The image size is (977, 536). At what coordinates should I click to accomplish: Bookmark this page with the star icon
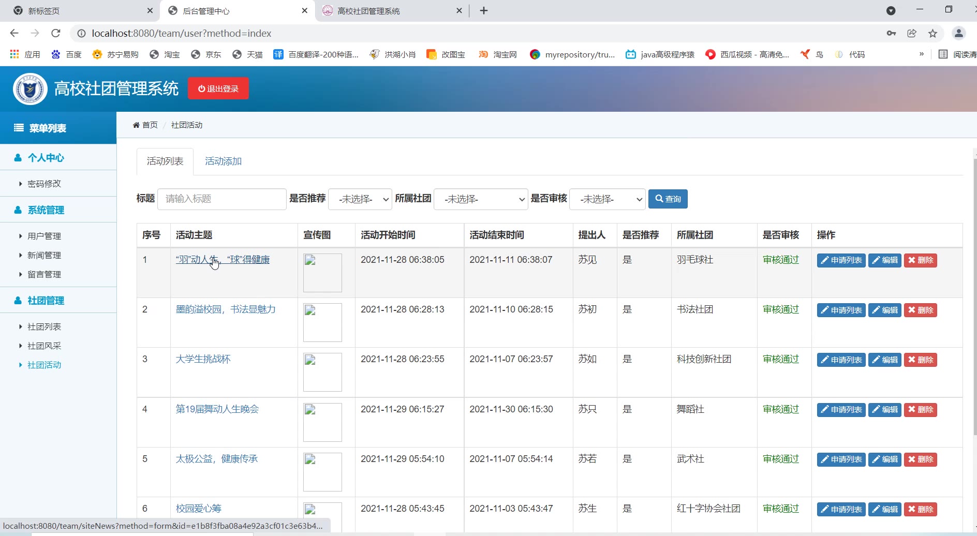[x=932, y=34]
